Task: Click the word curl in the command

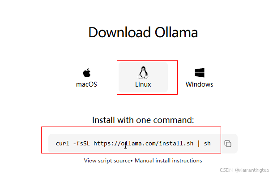Action: (x=62, y=144)
